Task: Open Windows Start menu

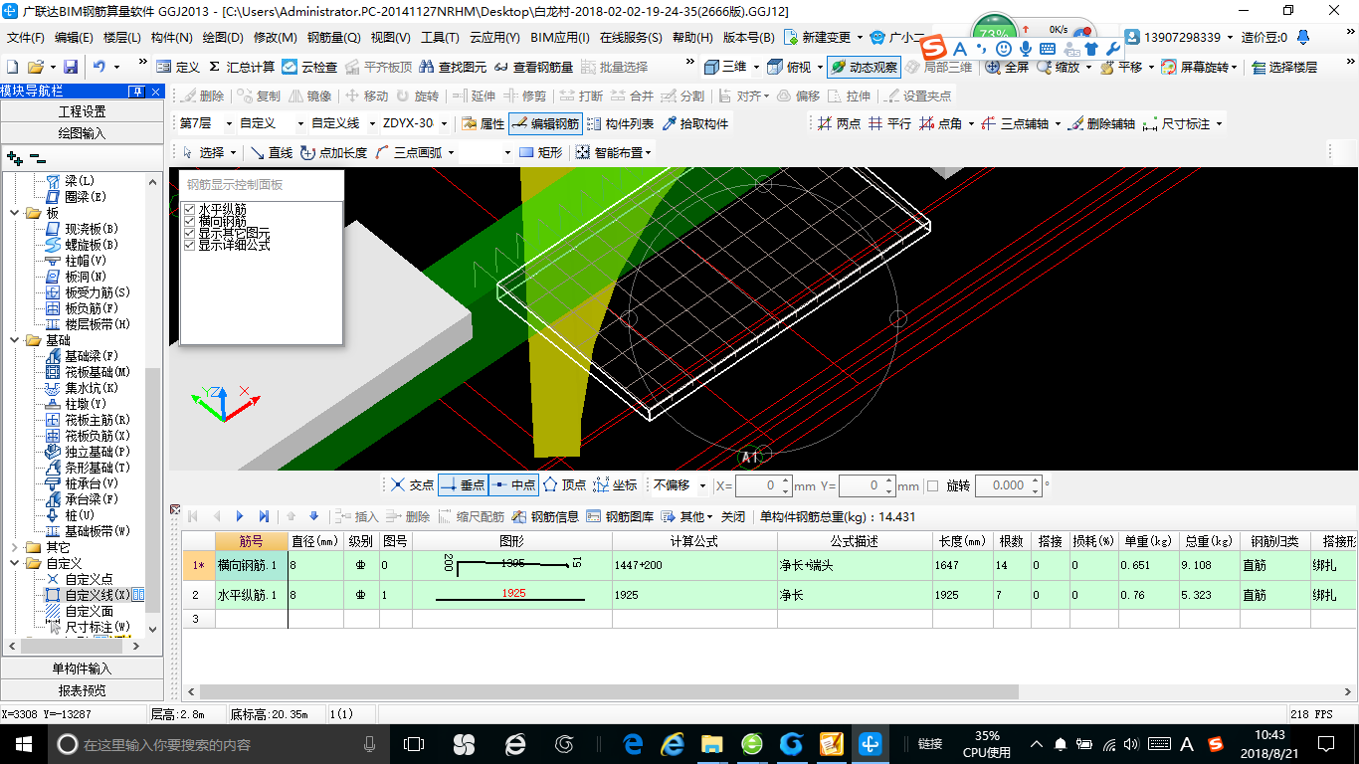Action: [x=24, y=744]
